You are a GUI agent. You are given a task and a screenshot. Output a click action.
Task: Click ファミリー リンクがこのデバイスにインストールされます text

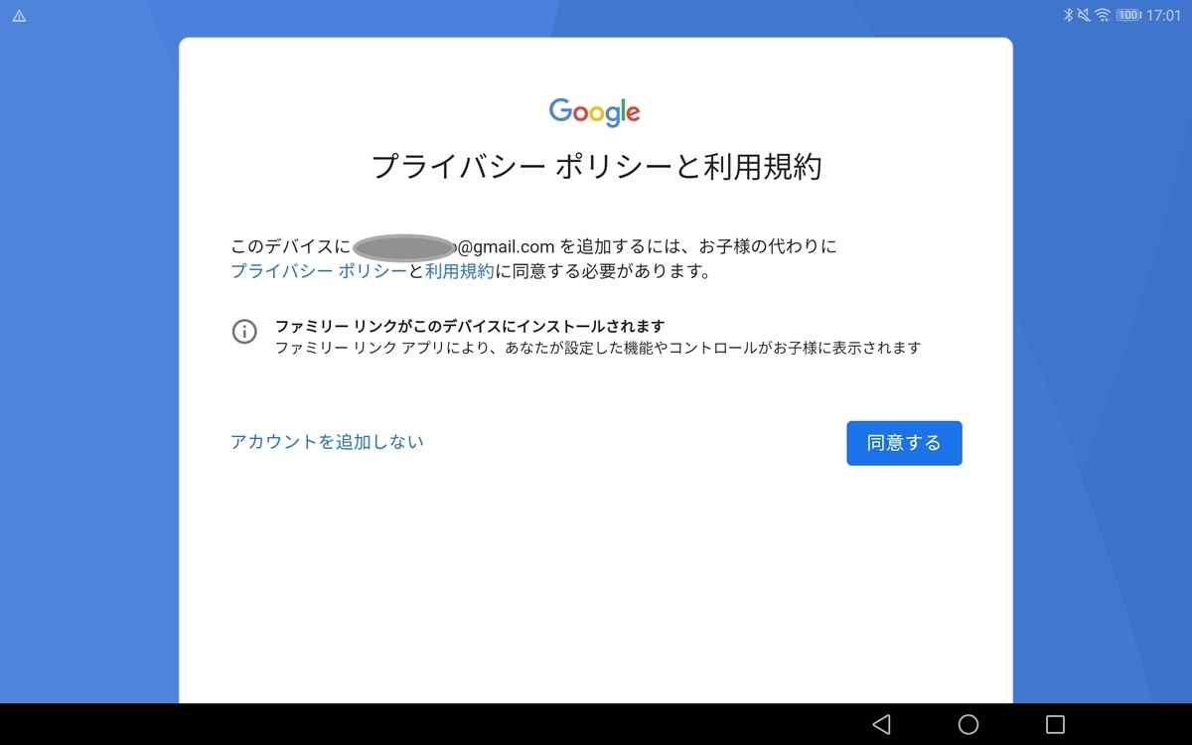(470, 326)
